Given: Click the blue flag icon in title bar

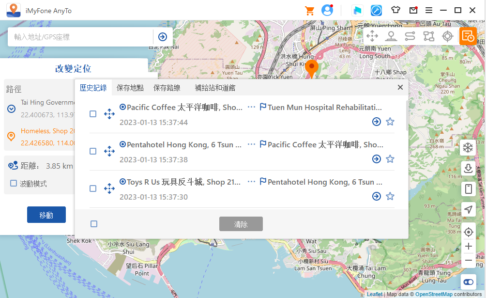Looking at the screenshot, I should 357,11.
